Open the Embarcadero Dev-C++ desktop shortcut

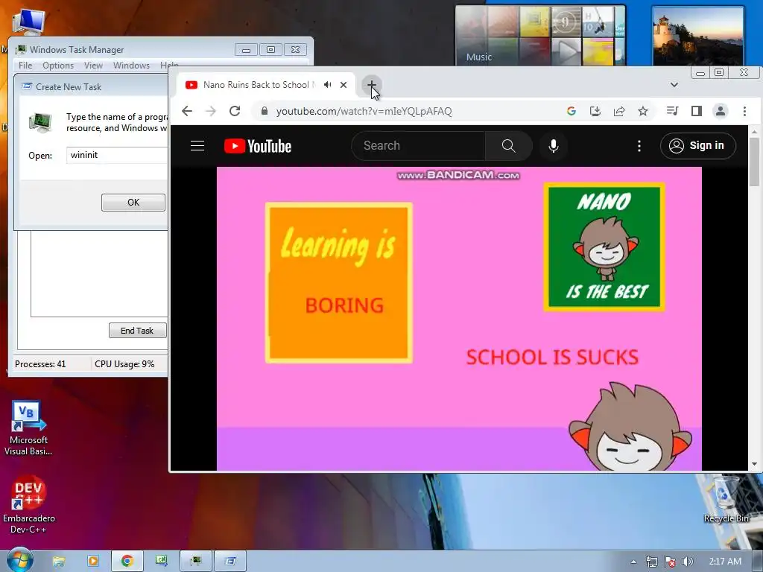point(29,504)
